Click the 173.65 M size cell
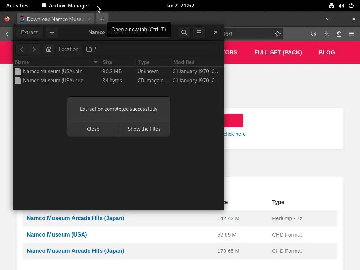360x270 pixels. 228,251
